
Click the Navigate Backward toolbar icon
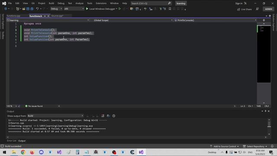pyautogui.click(x=6, y=9)
